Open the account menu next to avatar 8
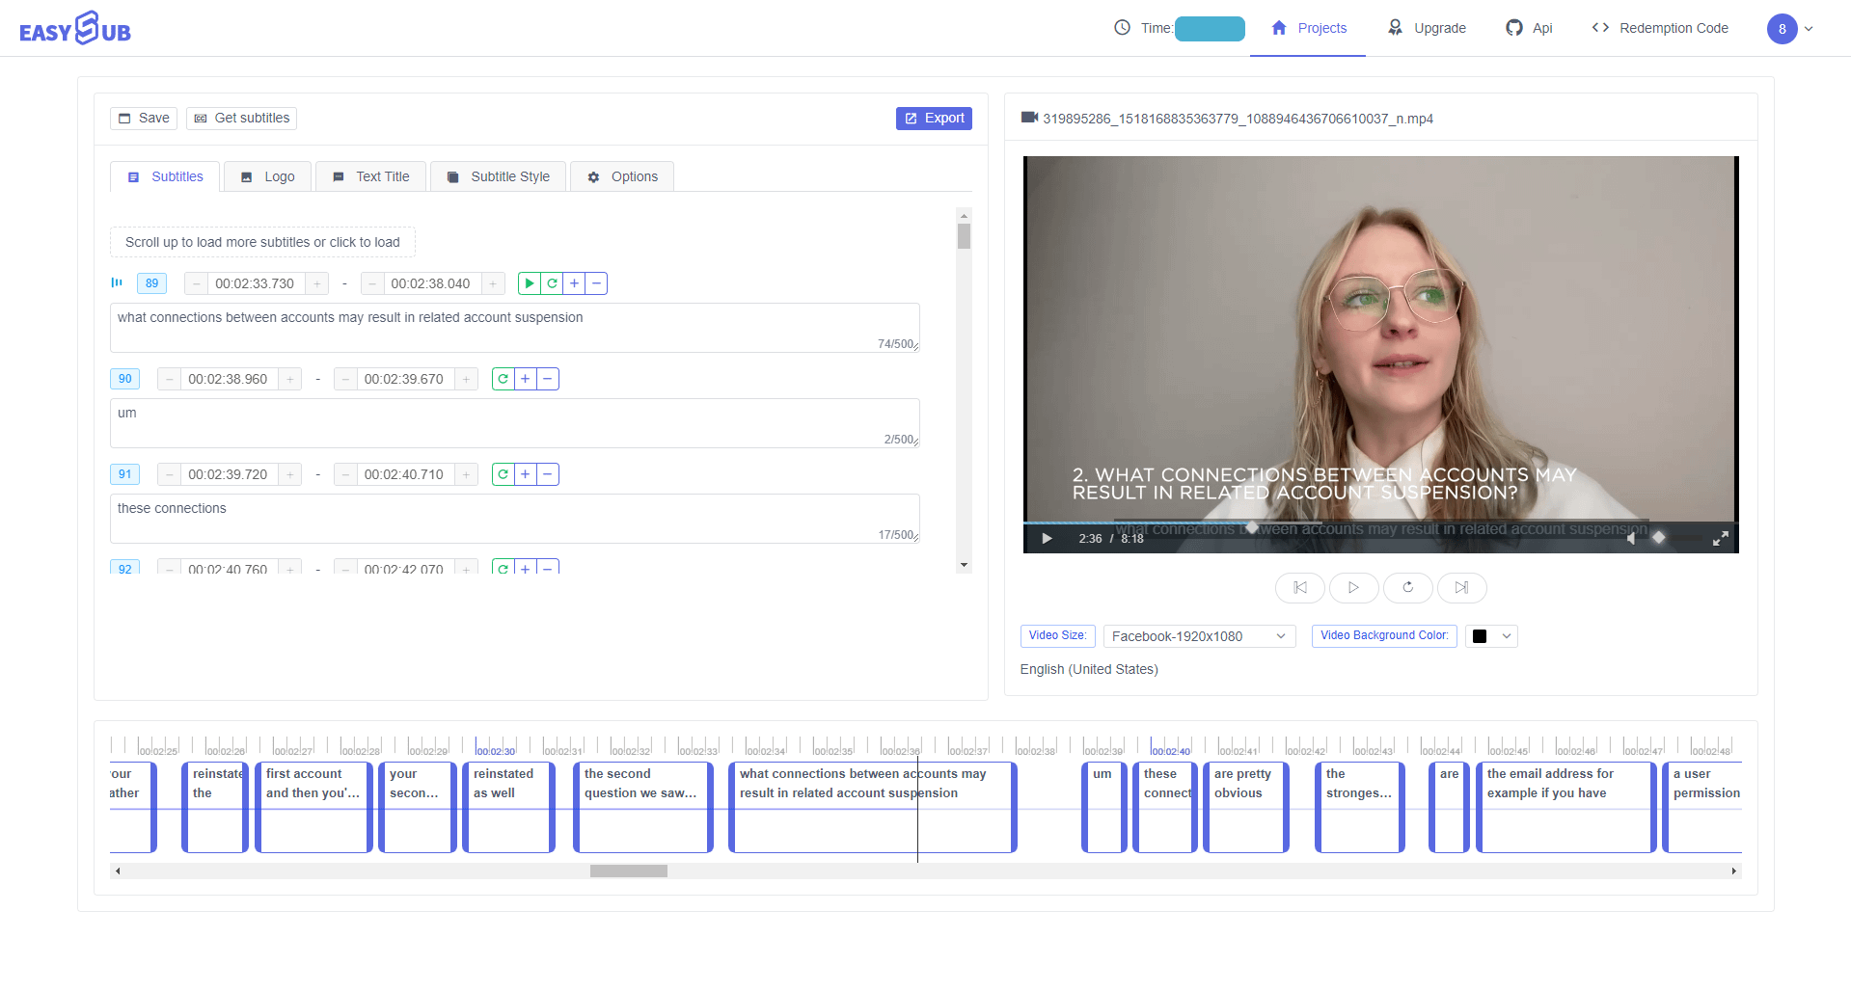The width and height of the screenshot is (1851, 992). pos(1808,29)
